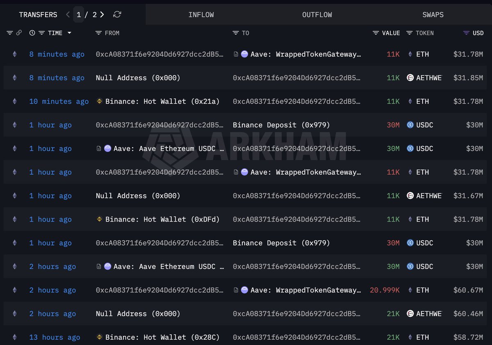Open the '13 hours ago' transaction link
This screenshot has width=492, height=345.
pos(55,338)
